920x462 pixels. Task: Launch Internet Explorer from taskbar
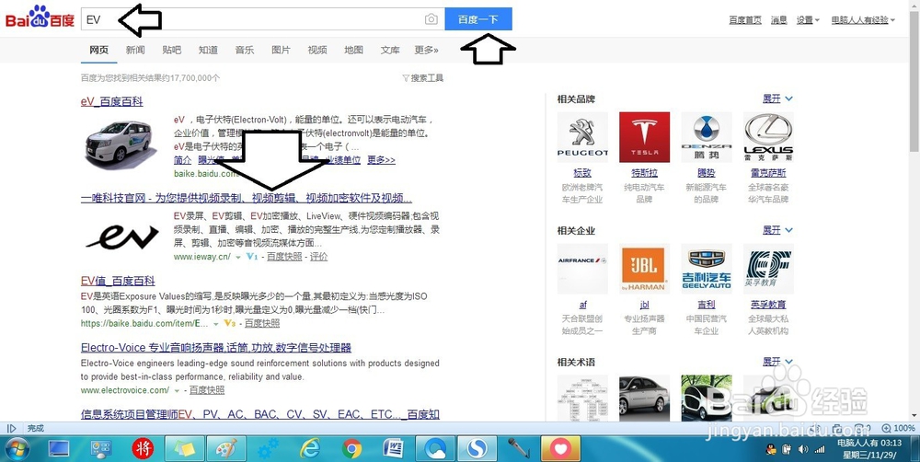point(309,449)
